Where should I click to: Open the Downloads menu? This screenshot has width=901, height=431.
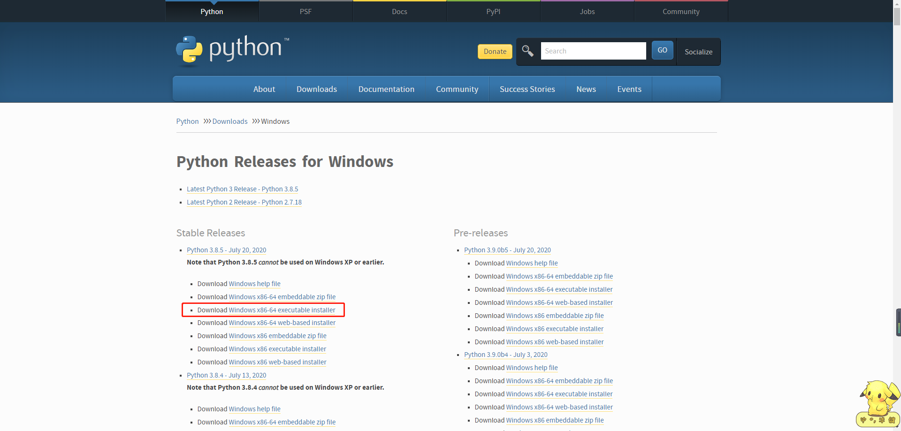(x=316, y=89)
